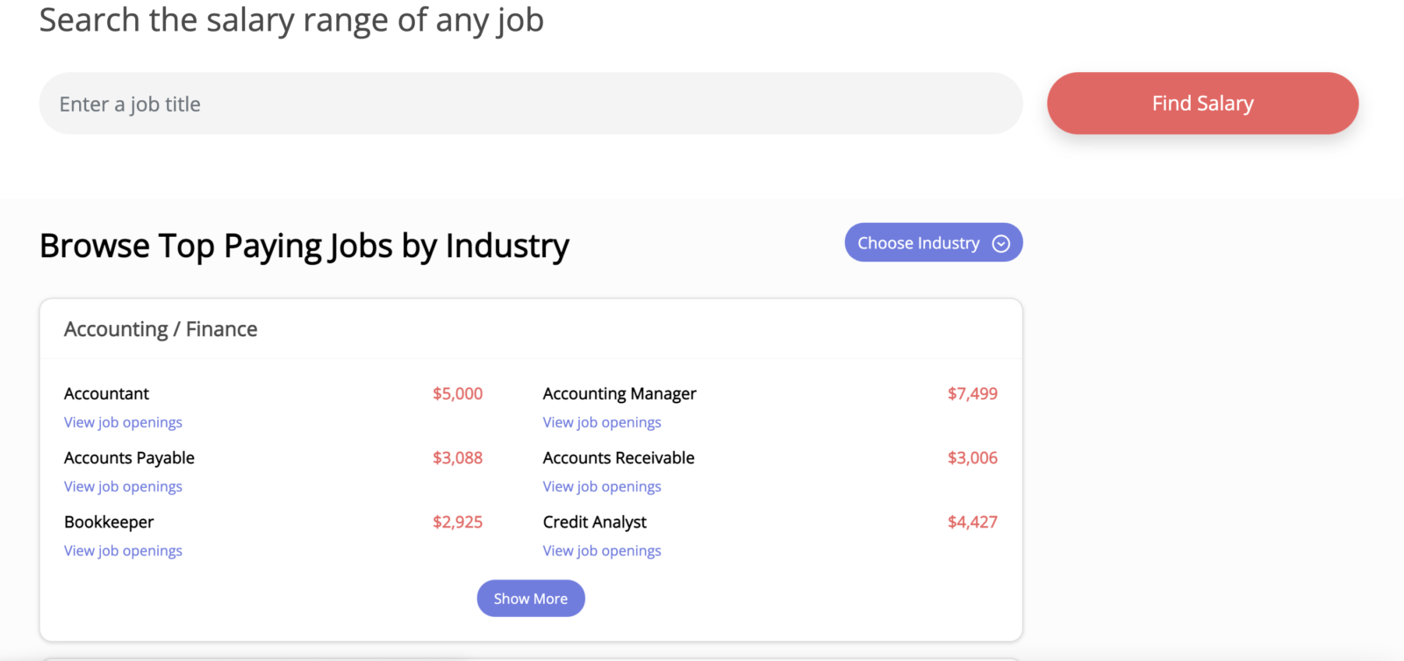Viewport: 1404px width, 661px height.
Task: View job openings for Accounts Receivable
Action: [x=602, y=486]
